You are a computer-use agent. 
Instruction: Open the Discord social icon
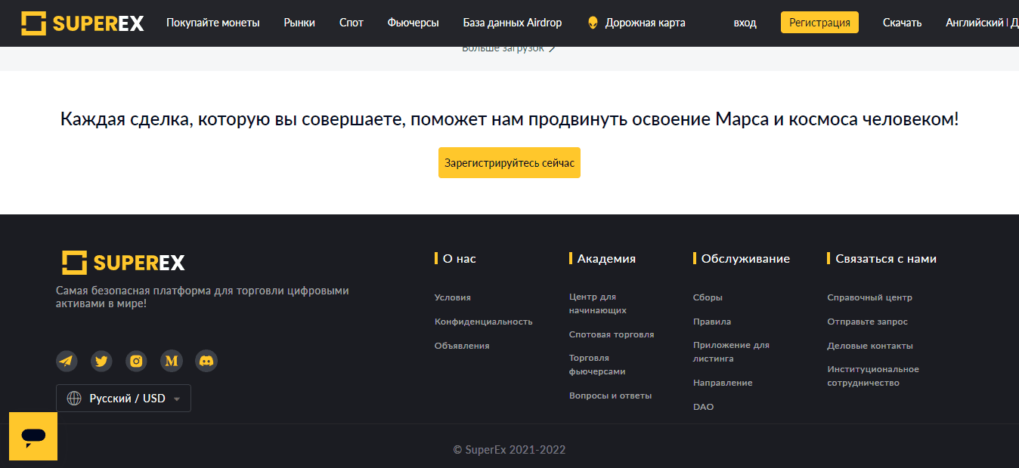206,361
